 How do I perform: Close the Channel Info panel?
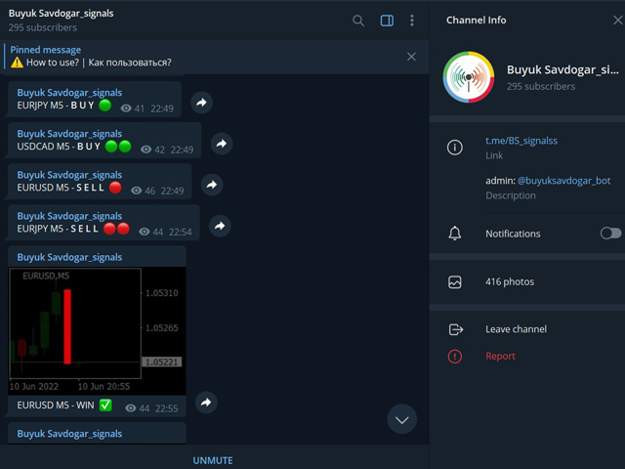tap(618, 20)
